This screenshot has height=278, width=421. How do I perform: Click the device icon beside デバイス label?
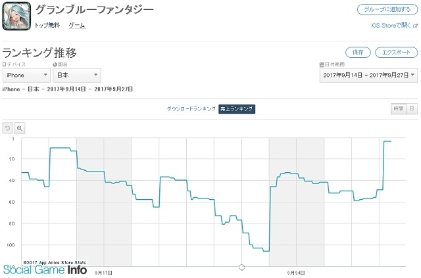pyautogui.click(x=4, y=64)
